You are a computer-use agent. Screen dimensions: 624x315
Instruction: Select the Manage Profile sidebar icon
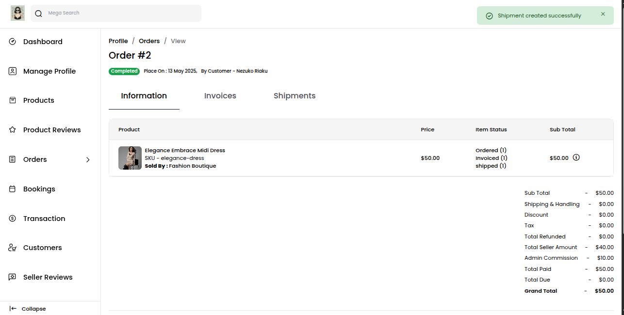pyautogui.click(x=12, y=71)
